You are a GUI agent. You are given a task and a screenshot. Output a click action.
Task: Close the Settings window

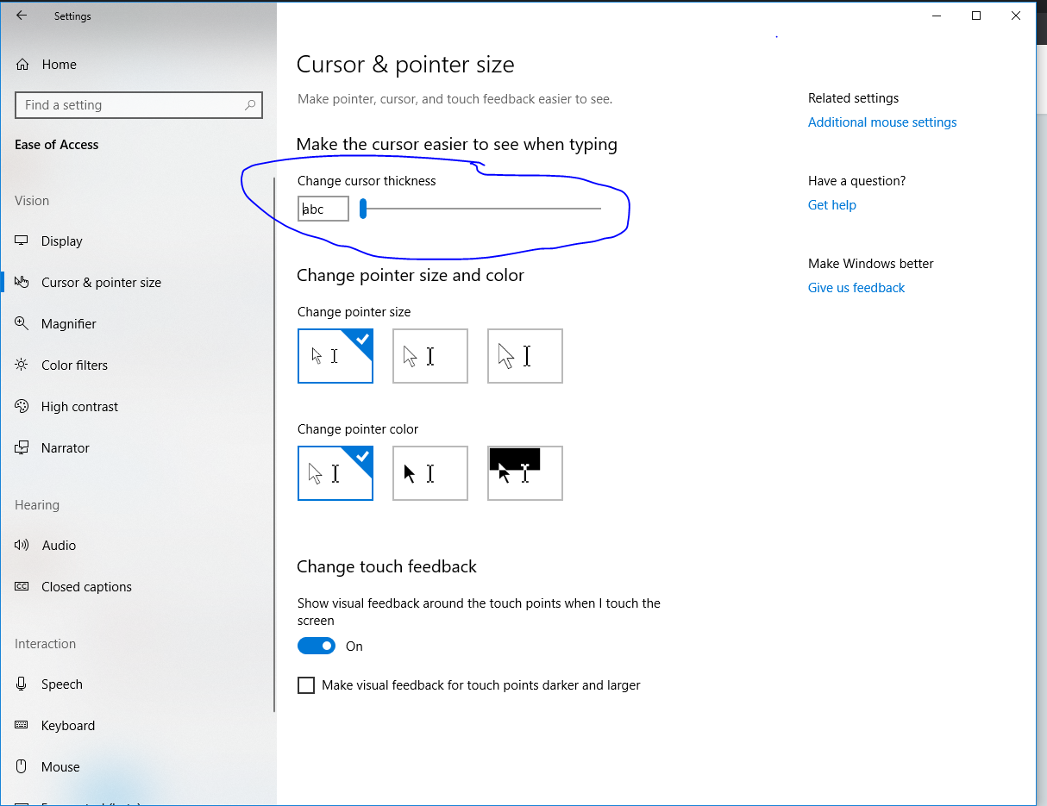[x=1016, y=16]
